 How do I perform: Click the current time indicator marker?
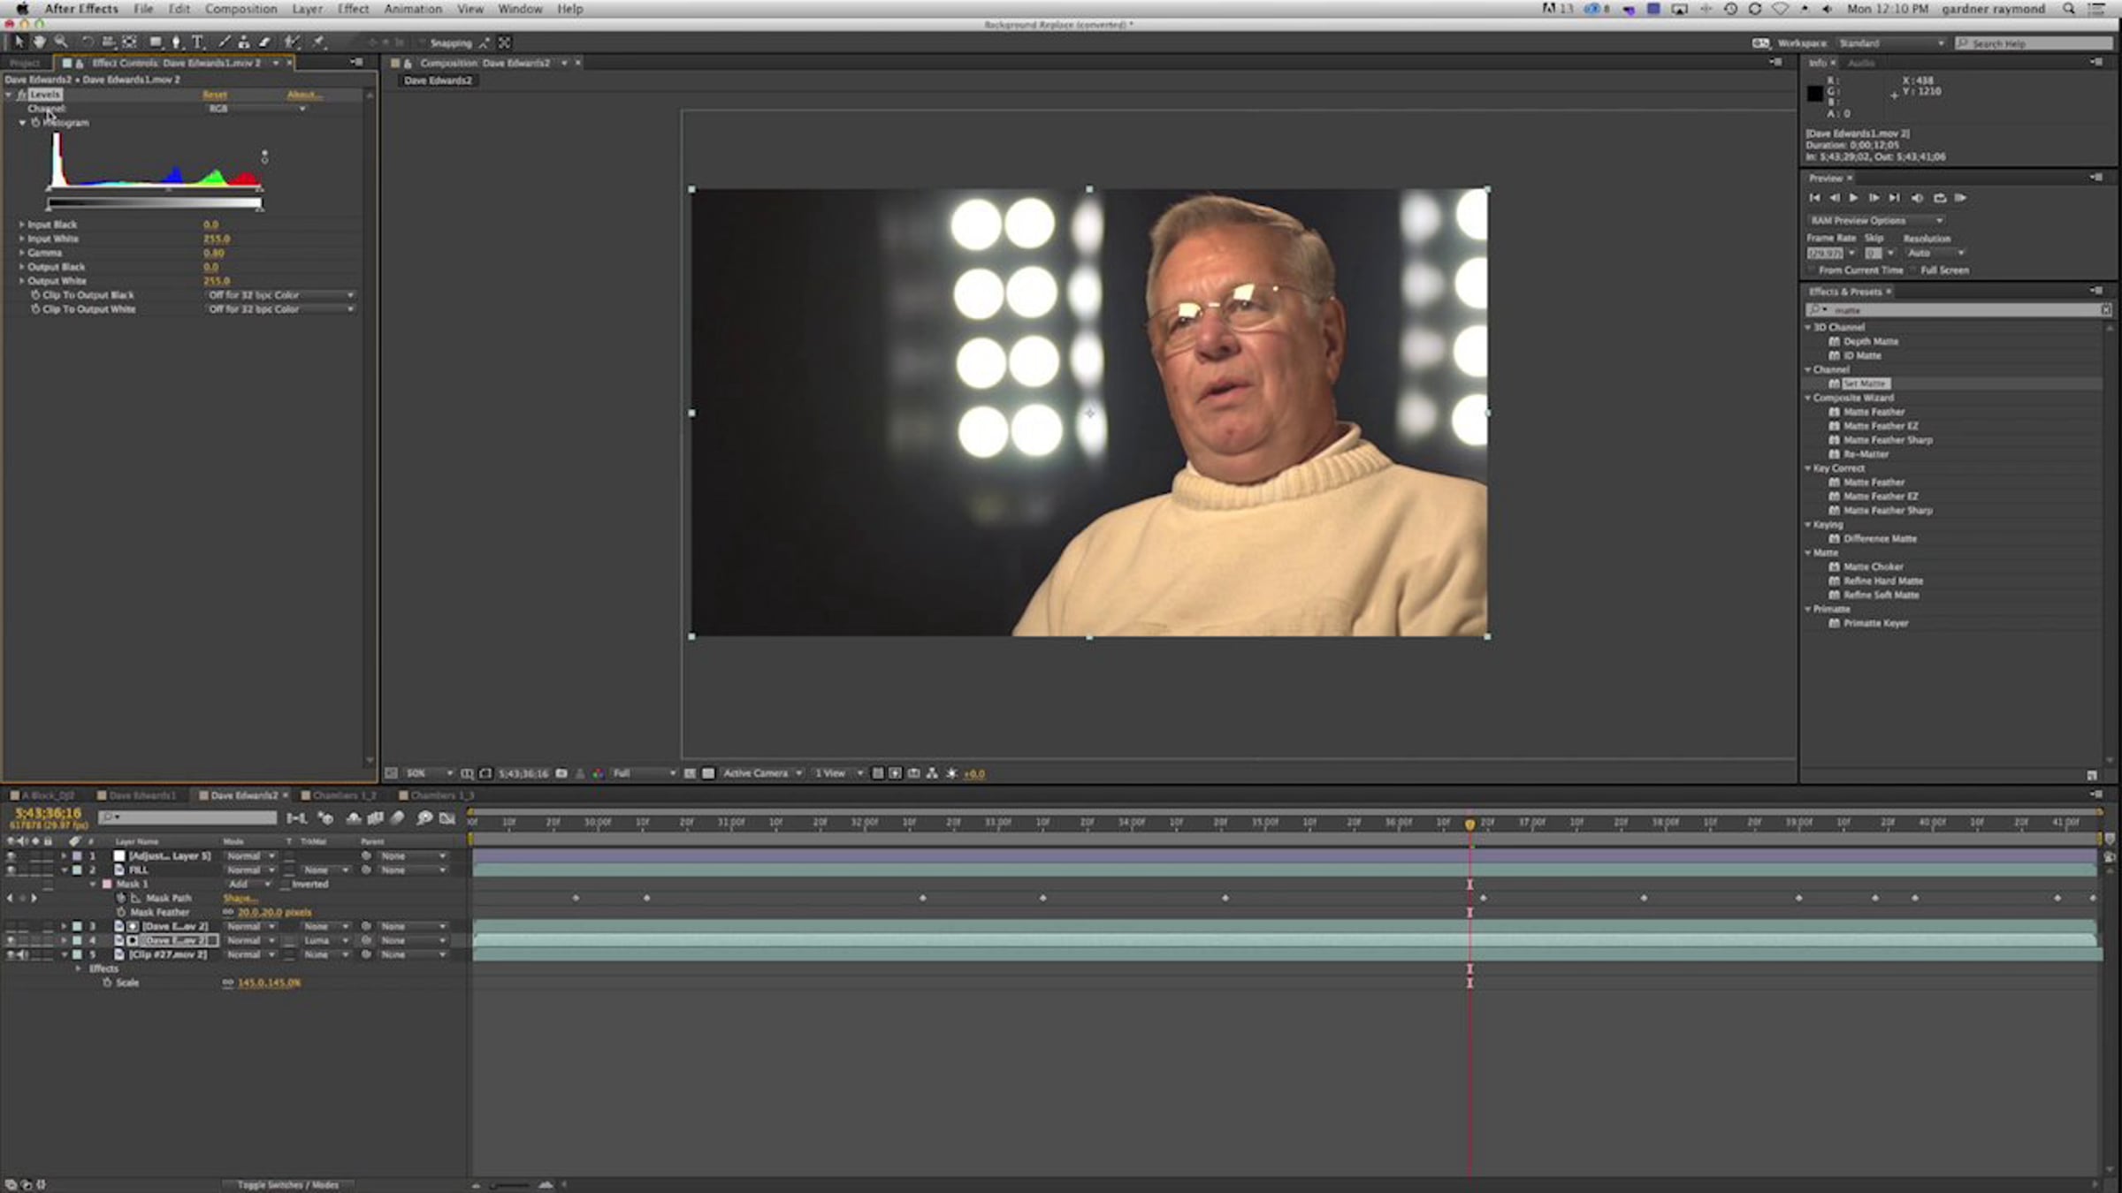click(1469, 824)
